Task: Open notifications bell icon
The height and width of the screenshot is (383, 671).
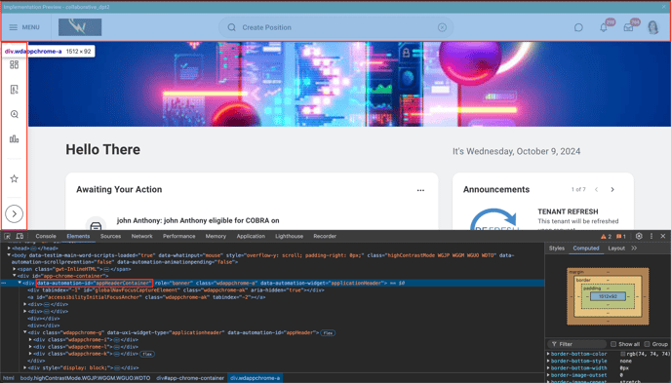Action: click(604, 27)
